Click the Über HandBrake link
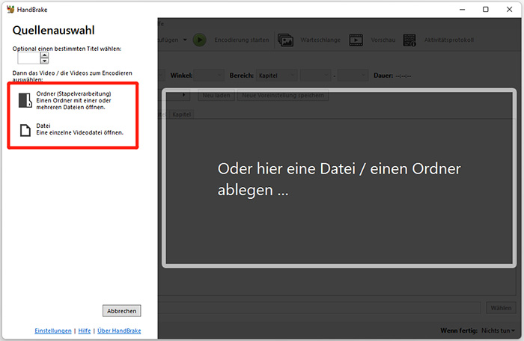Screen dimensions: 524x341 click(119, 331)
